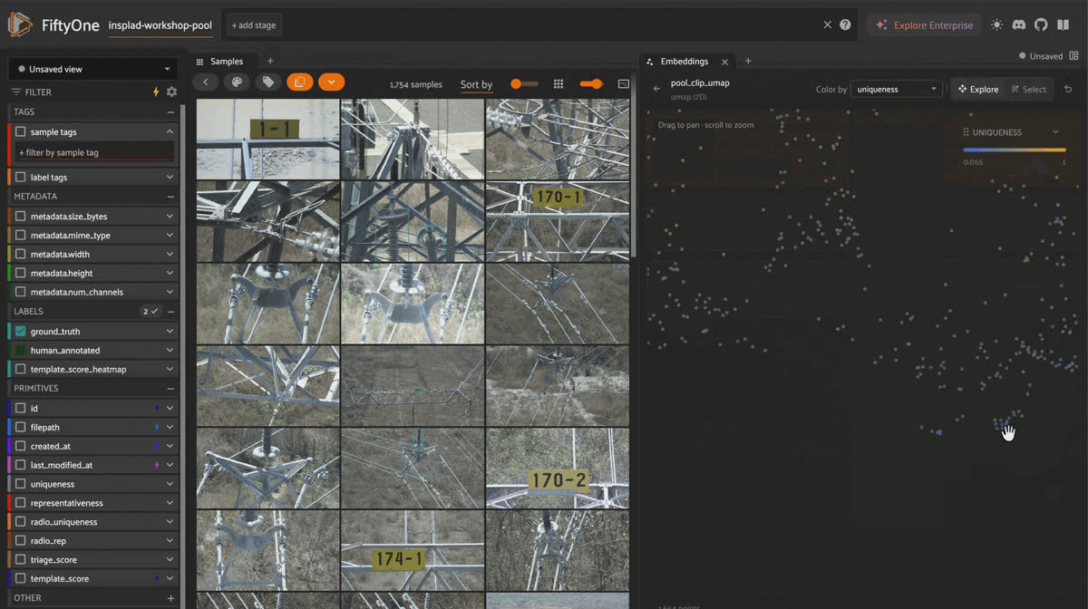Enable the uniqueness field checkbox
This screenshot has width=1088, height=609.
point(21,484)
